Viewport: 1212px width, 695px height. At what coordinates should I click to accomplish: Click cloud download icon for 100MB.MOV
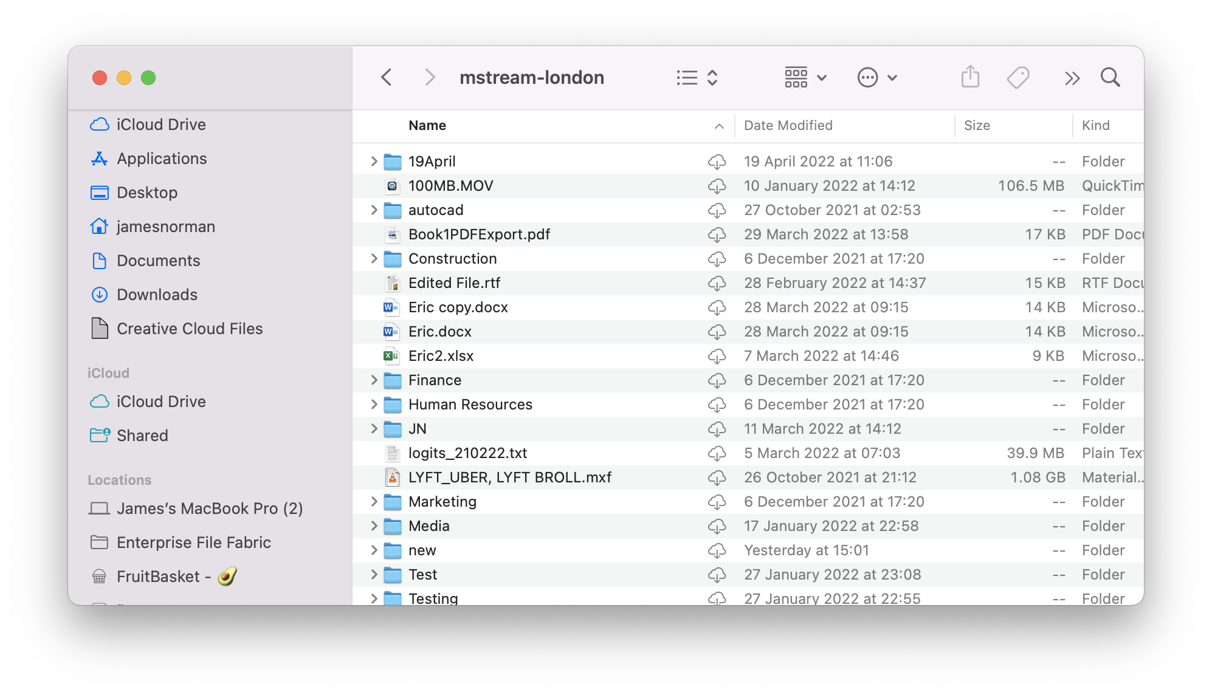tap(717, 186)
